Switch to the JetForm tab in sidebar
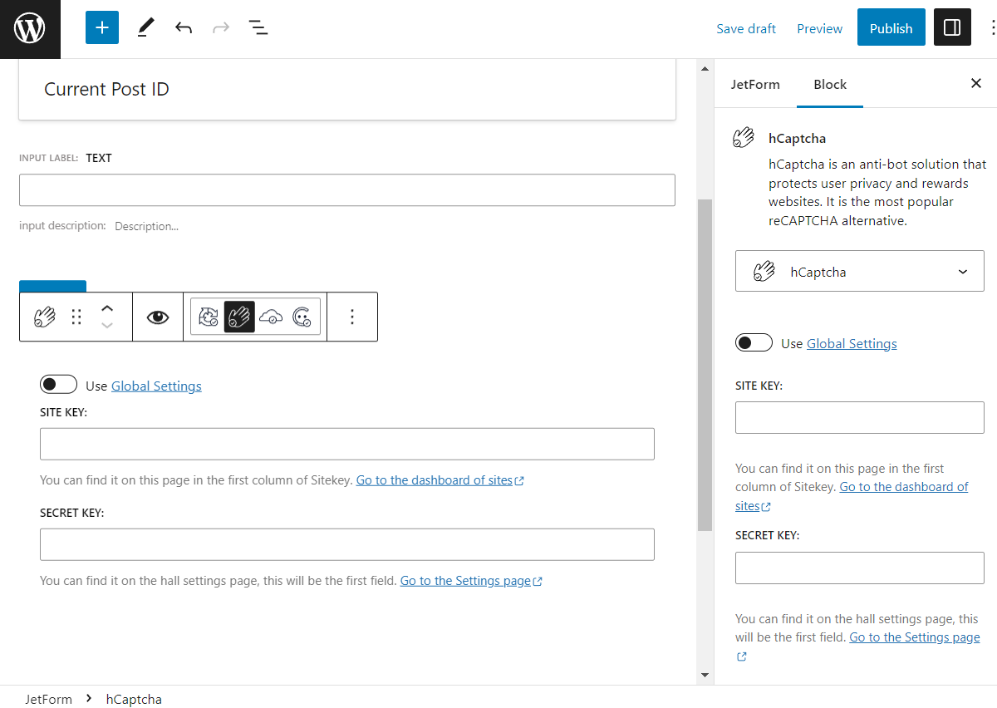The width and height of the screenshot is (997, 708). [755, 84]
